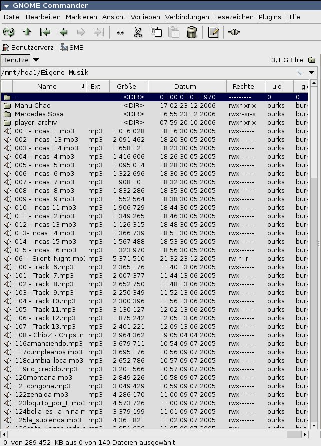Sort by the Datum column header

tap(187, 87)
